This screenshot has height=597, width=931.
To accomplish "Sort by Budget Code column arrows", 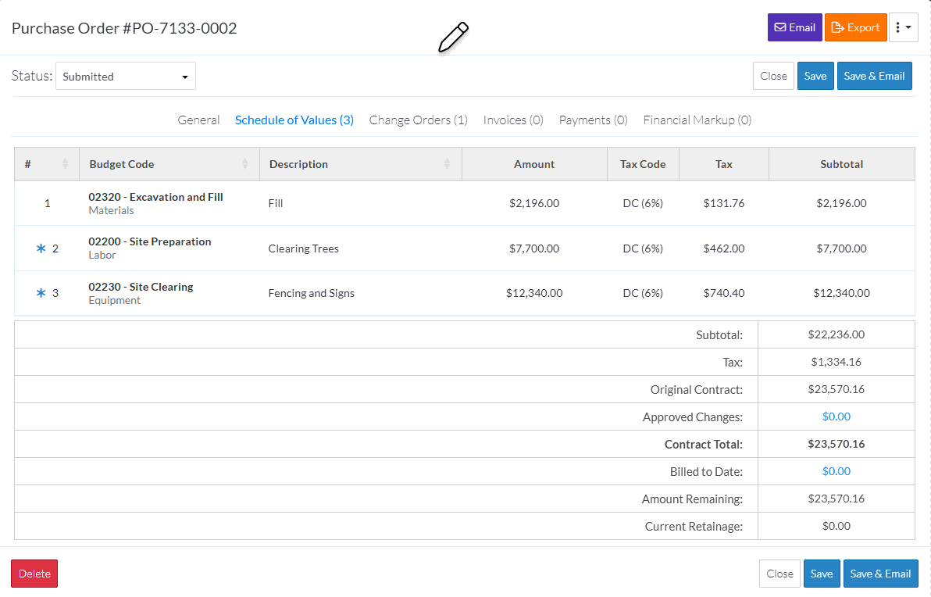I will (x=245, y=164).
